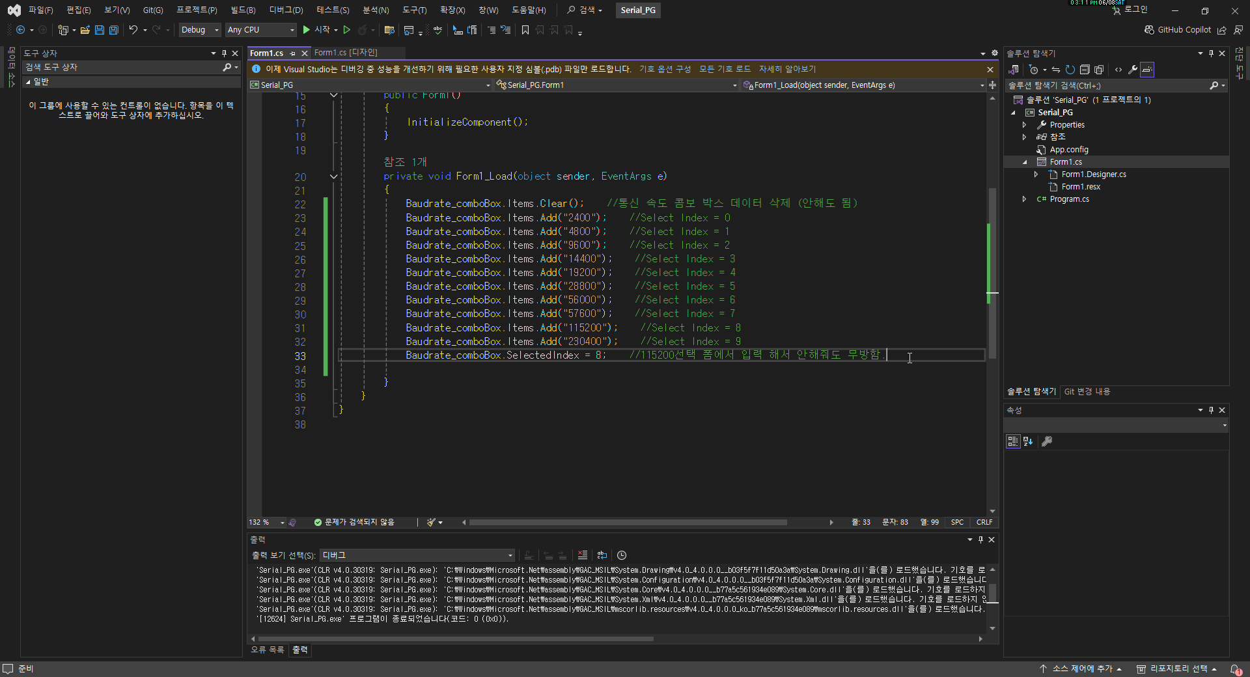Open the 빌드(B) menu

(x=243, y=10)
